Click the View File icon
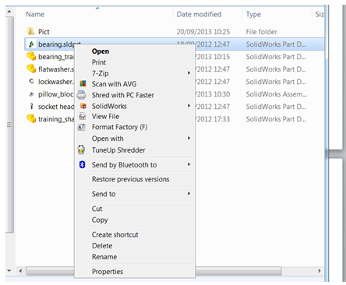This screenshot has height=285, width=346. pos(82,116)
